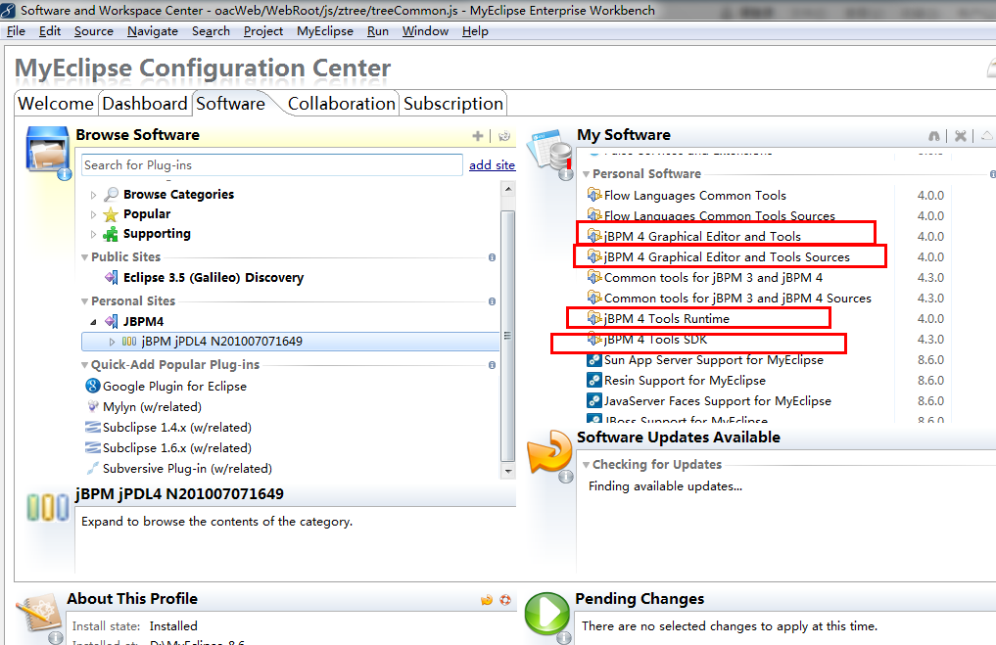This screenshot has height=645, width=996.
Task: Click the Sun App Server Support icon
Action: tap(593, 360)
